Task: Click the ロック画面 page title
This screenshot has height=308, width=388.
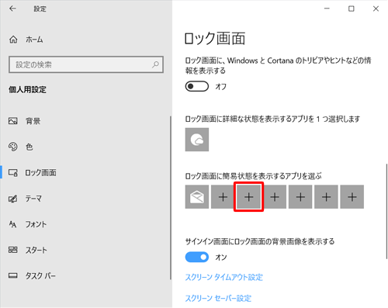Action: coord(215,39)
